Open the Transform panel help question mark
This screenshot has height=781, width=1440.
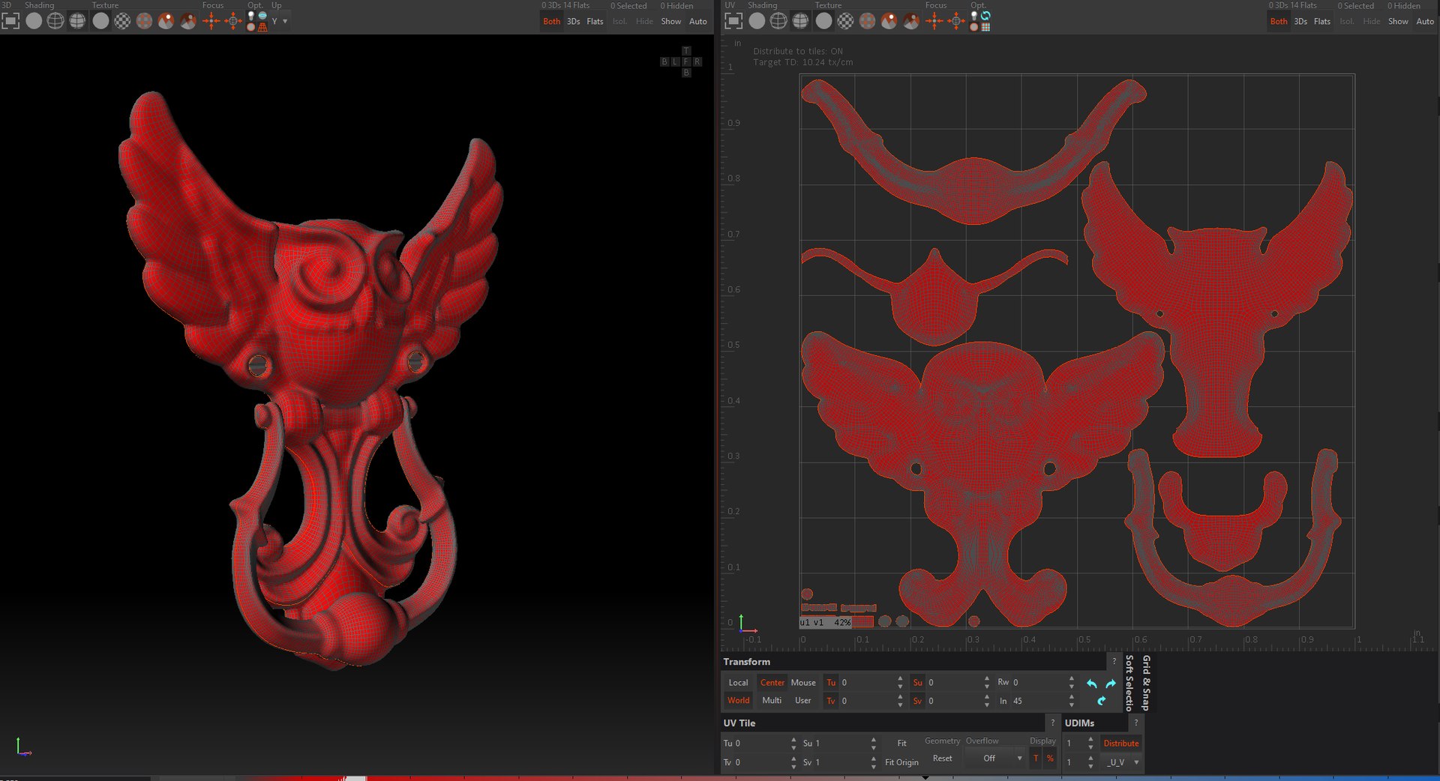(1114, 662)
